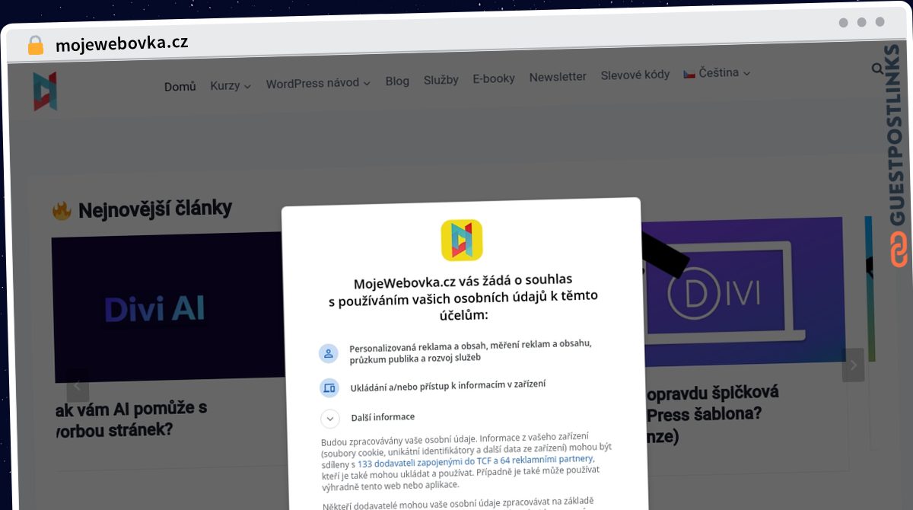This screenshot has height=510, width=913.
Task: Click the Další informace label
Action: point(383,417)
